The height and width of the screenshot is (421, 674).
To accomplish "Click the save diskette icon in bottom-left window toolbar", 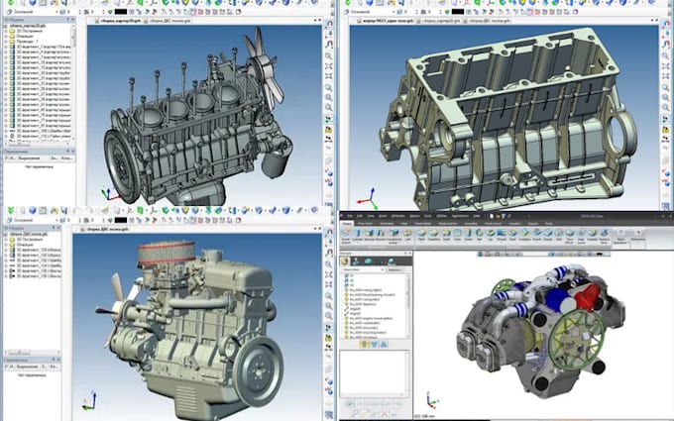I will pyautogui.click(x=64, y=210).
